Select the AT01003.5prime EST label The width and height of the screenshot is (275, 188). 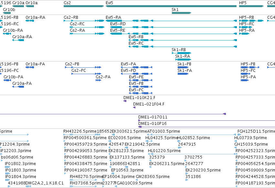pos(164,131)
